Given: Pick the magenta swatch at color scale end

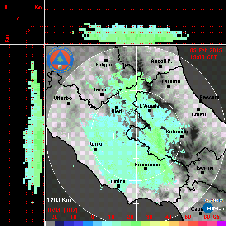Looking at the screenshot, I should [221, 223].
